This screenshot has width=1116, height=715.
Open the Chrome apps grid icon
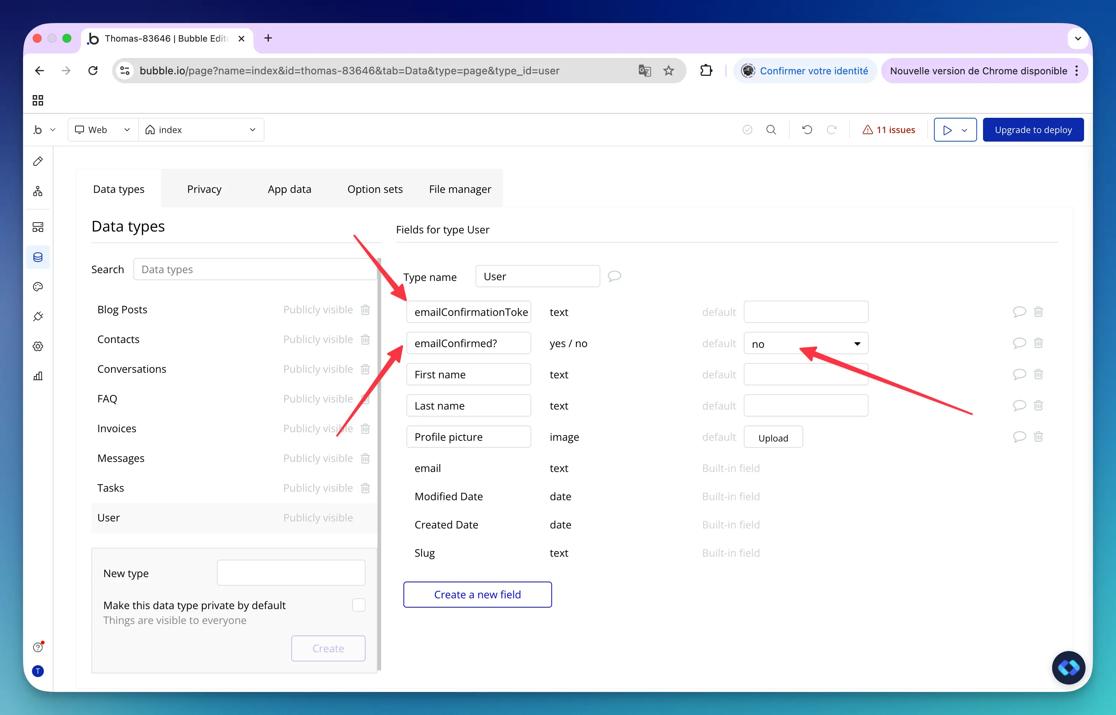(x=38, y=100)
